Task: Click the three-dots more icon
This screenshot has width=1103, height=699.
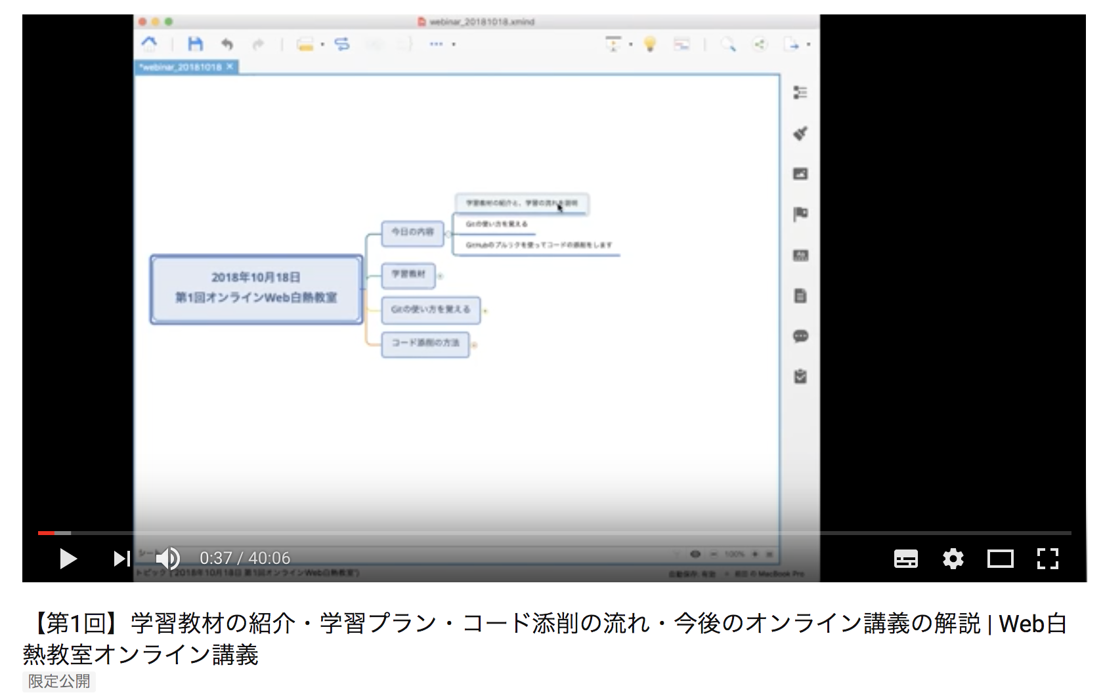Action: [436, 44]
